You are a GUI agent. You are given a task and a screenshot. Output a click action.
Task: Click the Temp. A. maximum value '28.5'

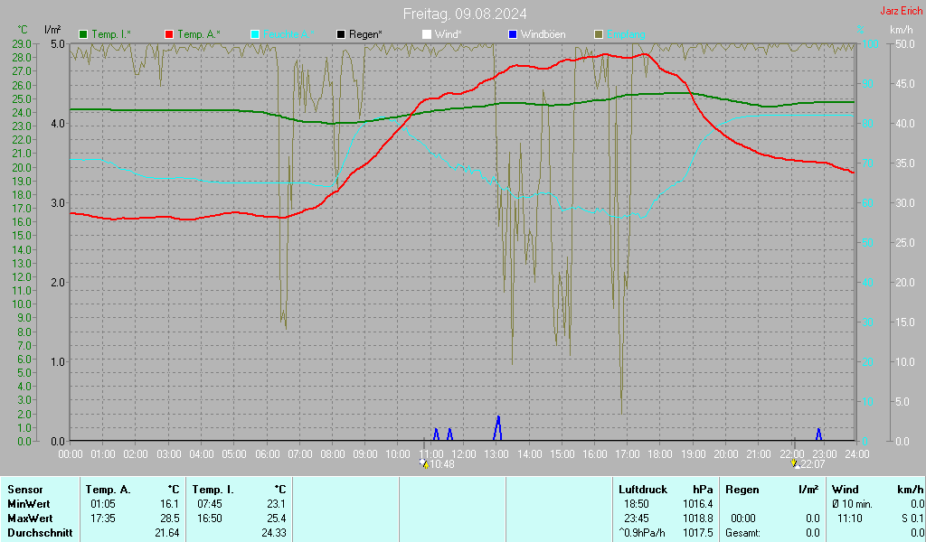click(x=169, y=519)
